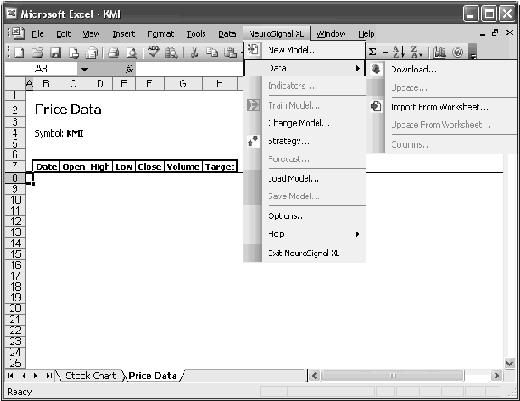520x401 pixels.
Task: Choose Import From Worksheet entry
Action: (x=442, y=107)
